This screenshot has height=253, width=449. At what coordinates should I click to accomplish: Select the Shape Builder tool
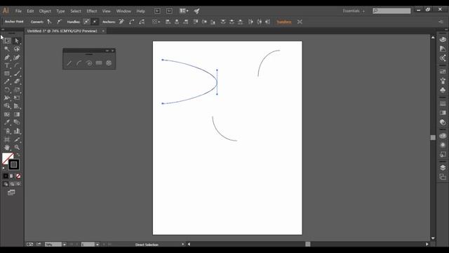tap(7, 106)
